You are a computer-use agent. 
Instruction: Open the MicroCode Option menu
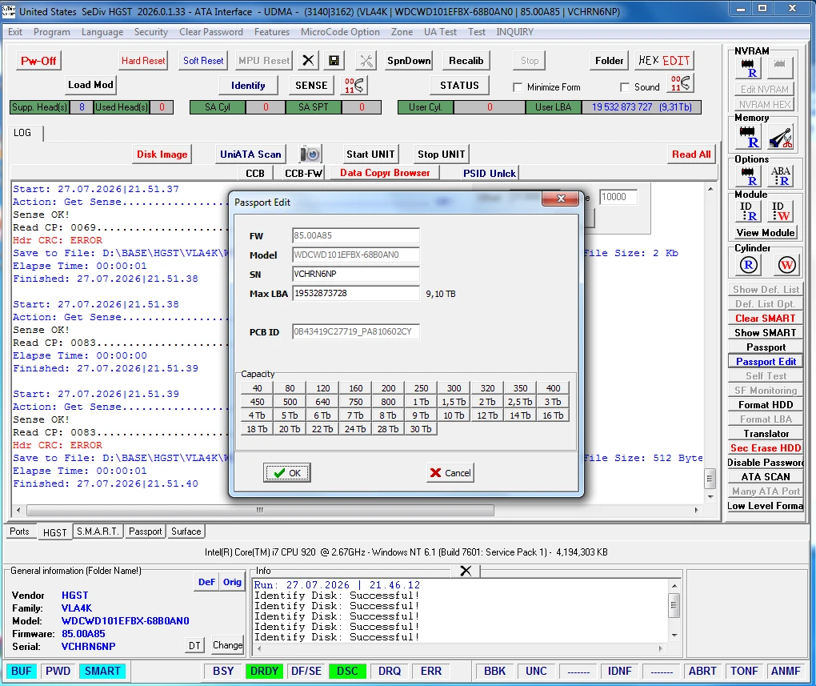point(340,32)
